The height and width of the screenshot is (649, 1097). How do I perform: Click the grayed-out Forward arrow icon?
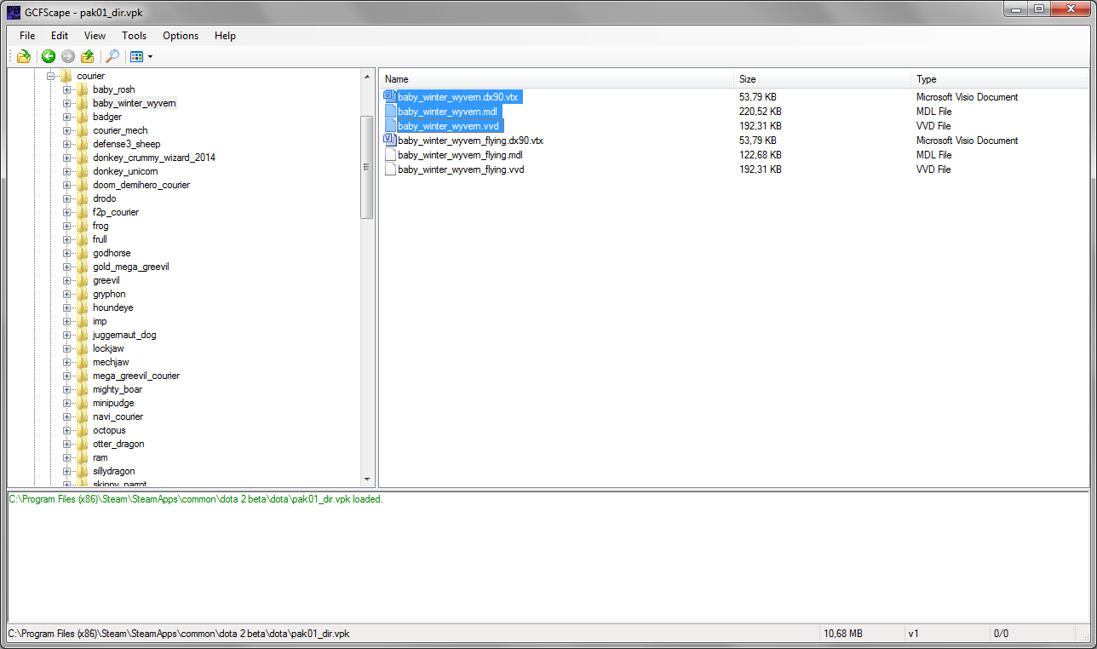point(68,57)
